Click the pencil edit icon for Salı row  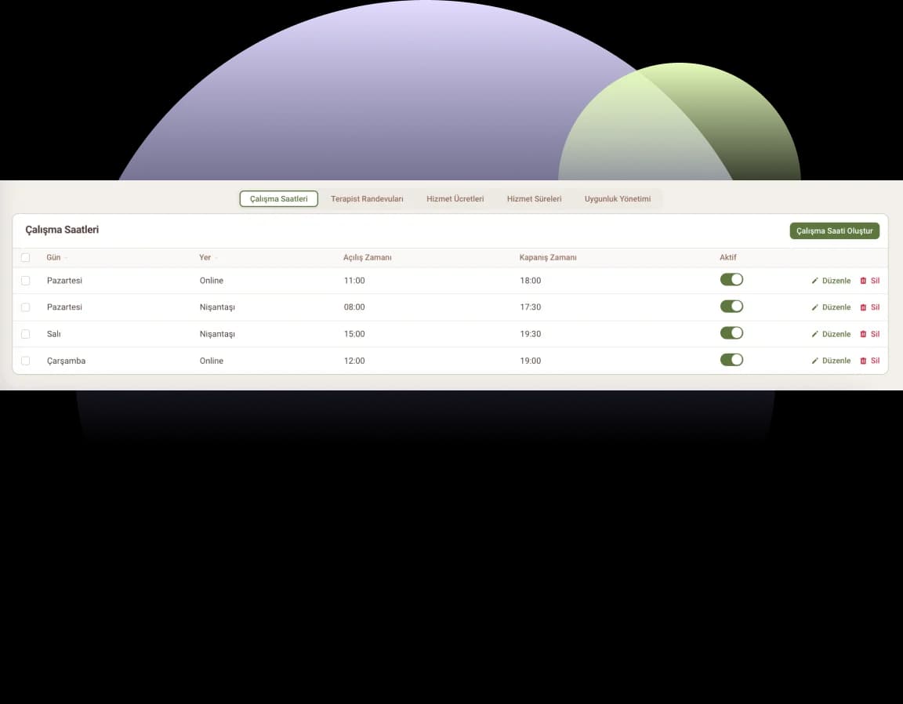[815, 334]
